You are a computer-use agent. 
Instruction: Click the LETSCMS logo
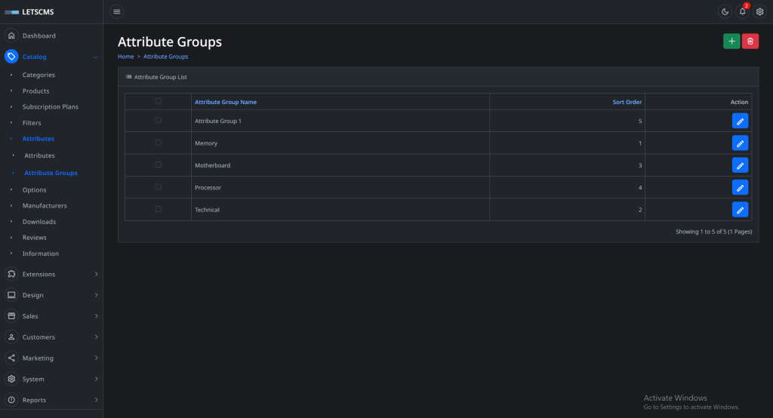(x=29, y=12)
